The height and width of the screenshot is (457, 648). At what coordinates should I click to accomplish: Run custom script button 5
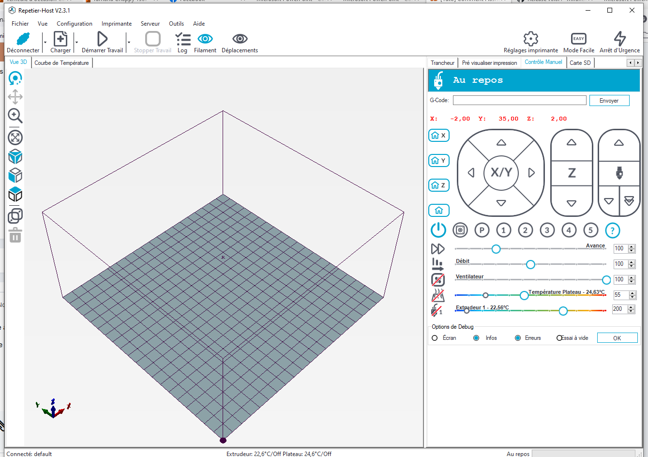click(590, 230)
